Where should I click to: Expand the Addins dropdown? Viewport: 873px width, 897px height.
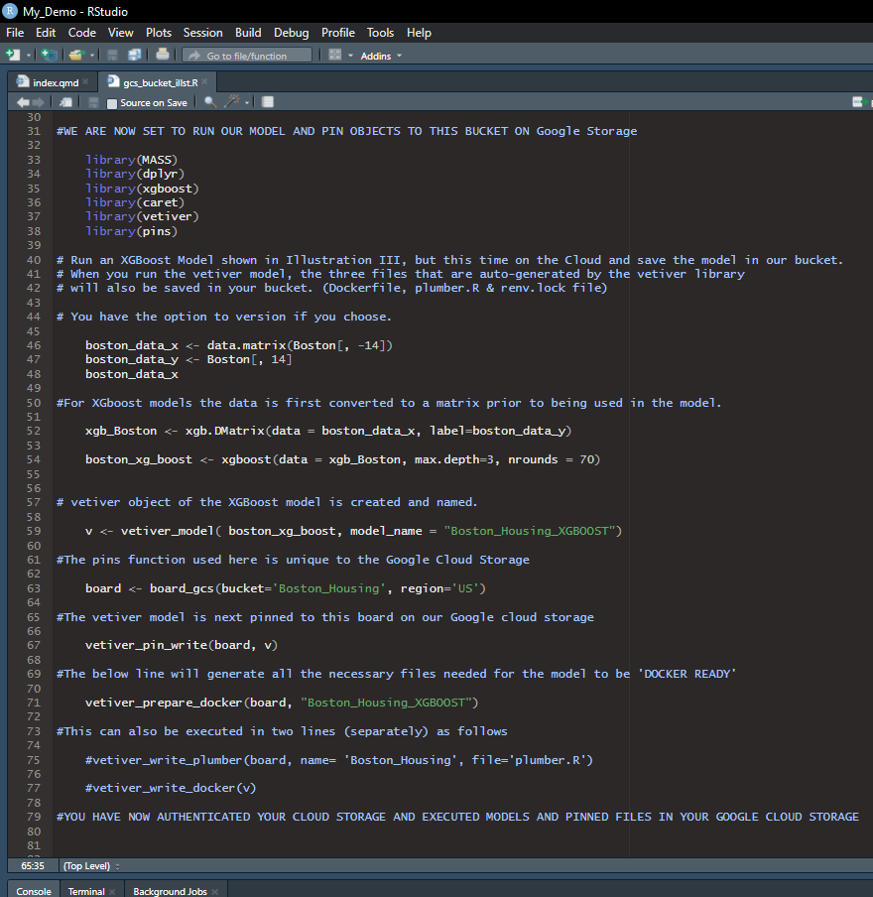(x=381, y=56)
